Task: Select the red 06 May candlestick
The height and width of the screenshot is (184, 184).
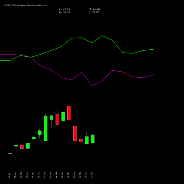Action: click(x=22, y=147)
